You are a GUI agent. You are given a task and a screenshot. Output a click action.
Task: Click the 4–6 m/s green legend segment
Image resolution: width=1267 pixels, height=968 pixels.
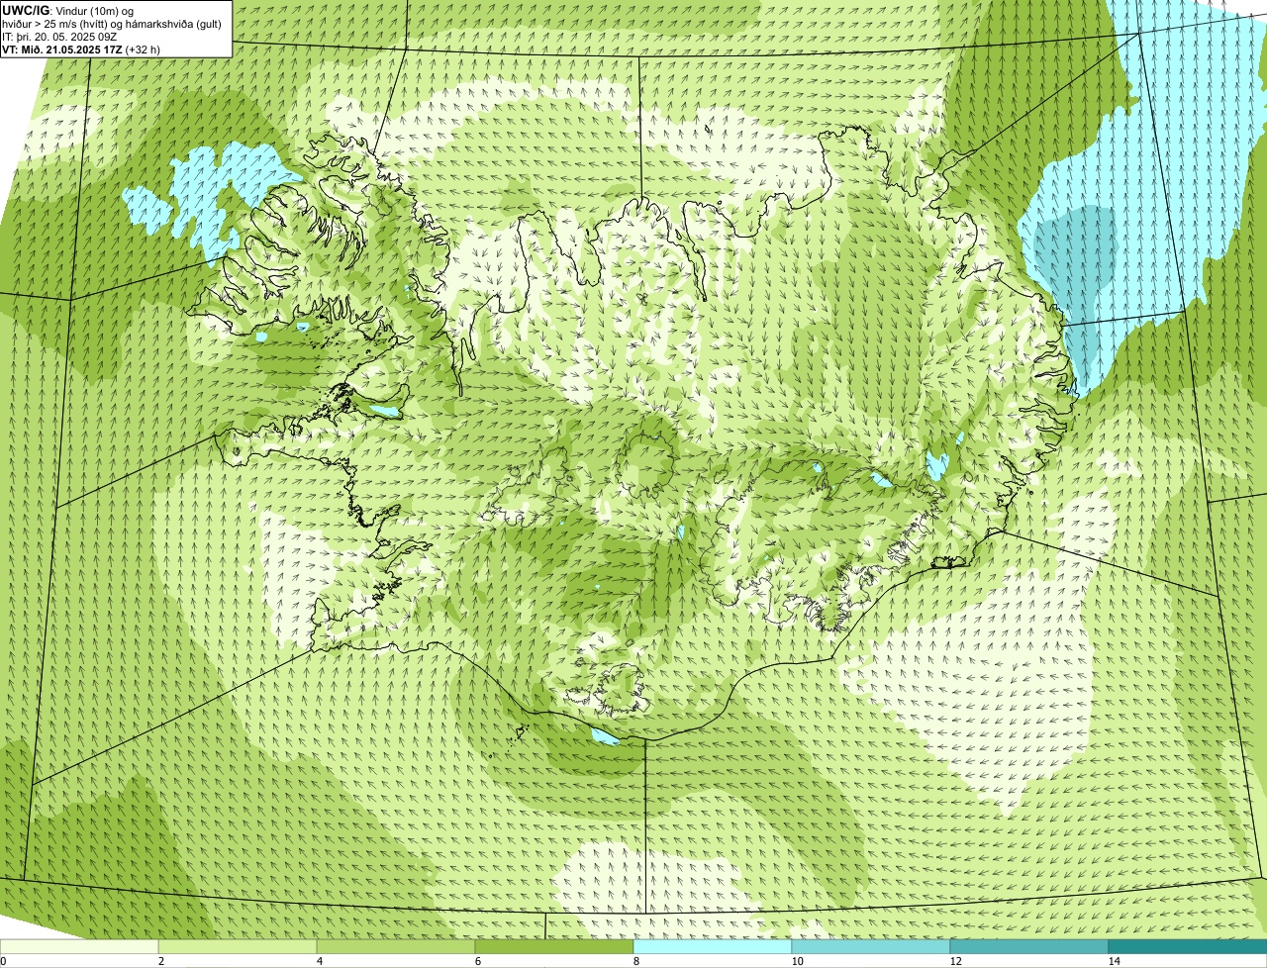pos(396,946)
